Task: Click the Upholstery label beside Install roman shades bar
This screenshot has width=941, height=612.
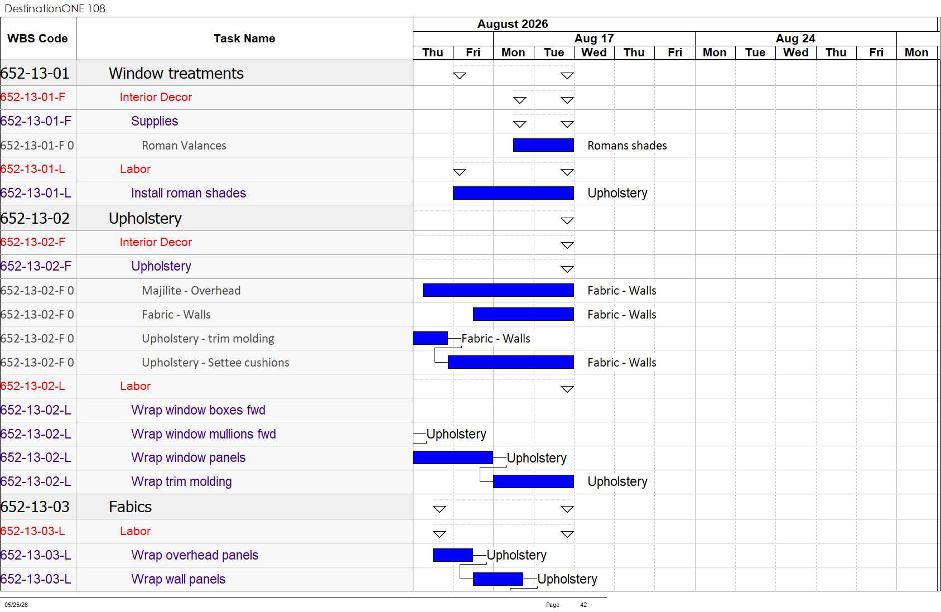Action: click(x=617, y=193)
